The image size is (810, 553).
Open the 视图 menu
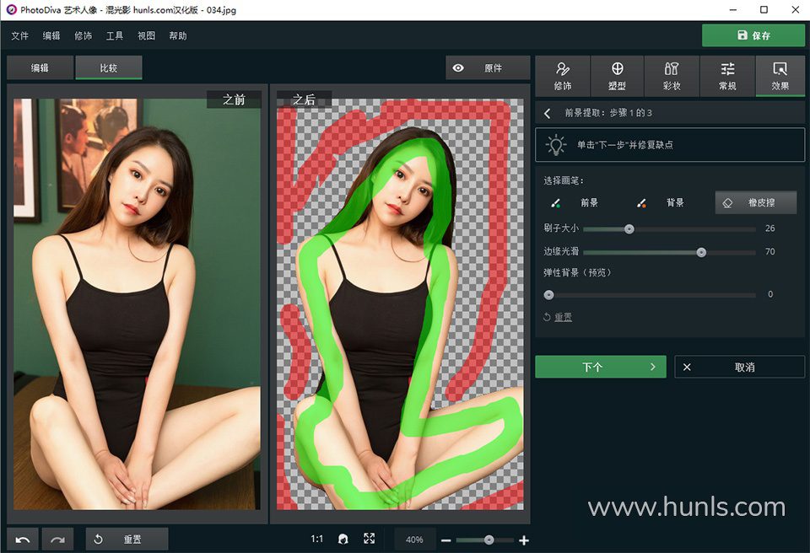[x=146, y=35]
